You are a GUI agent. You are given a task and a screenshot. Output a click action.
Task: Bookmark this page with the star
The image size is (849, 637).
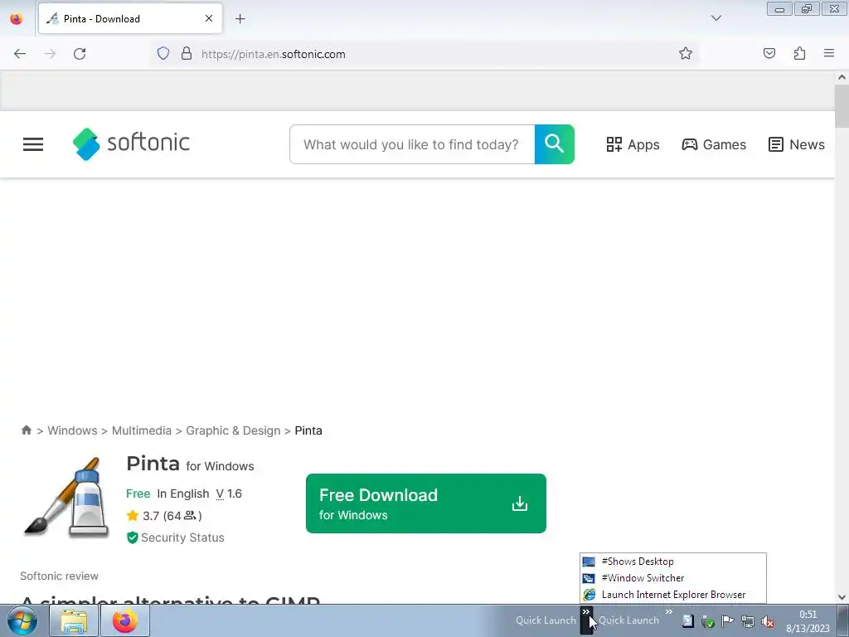[686, 53]
